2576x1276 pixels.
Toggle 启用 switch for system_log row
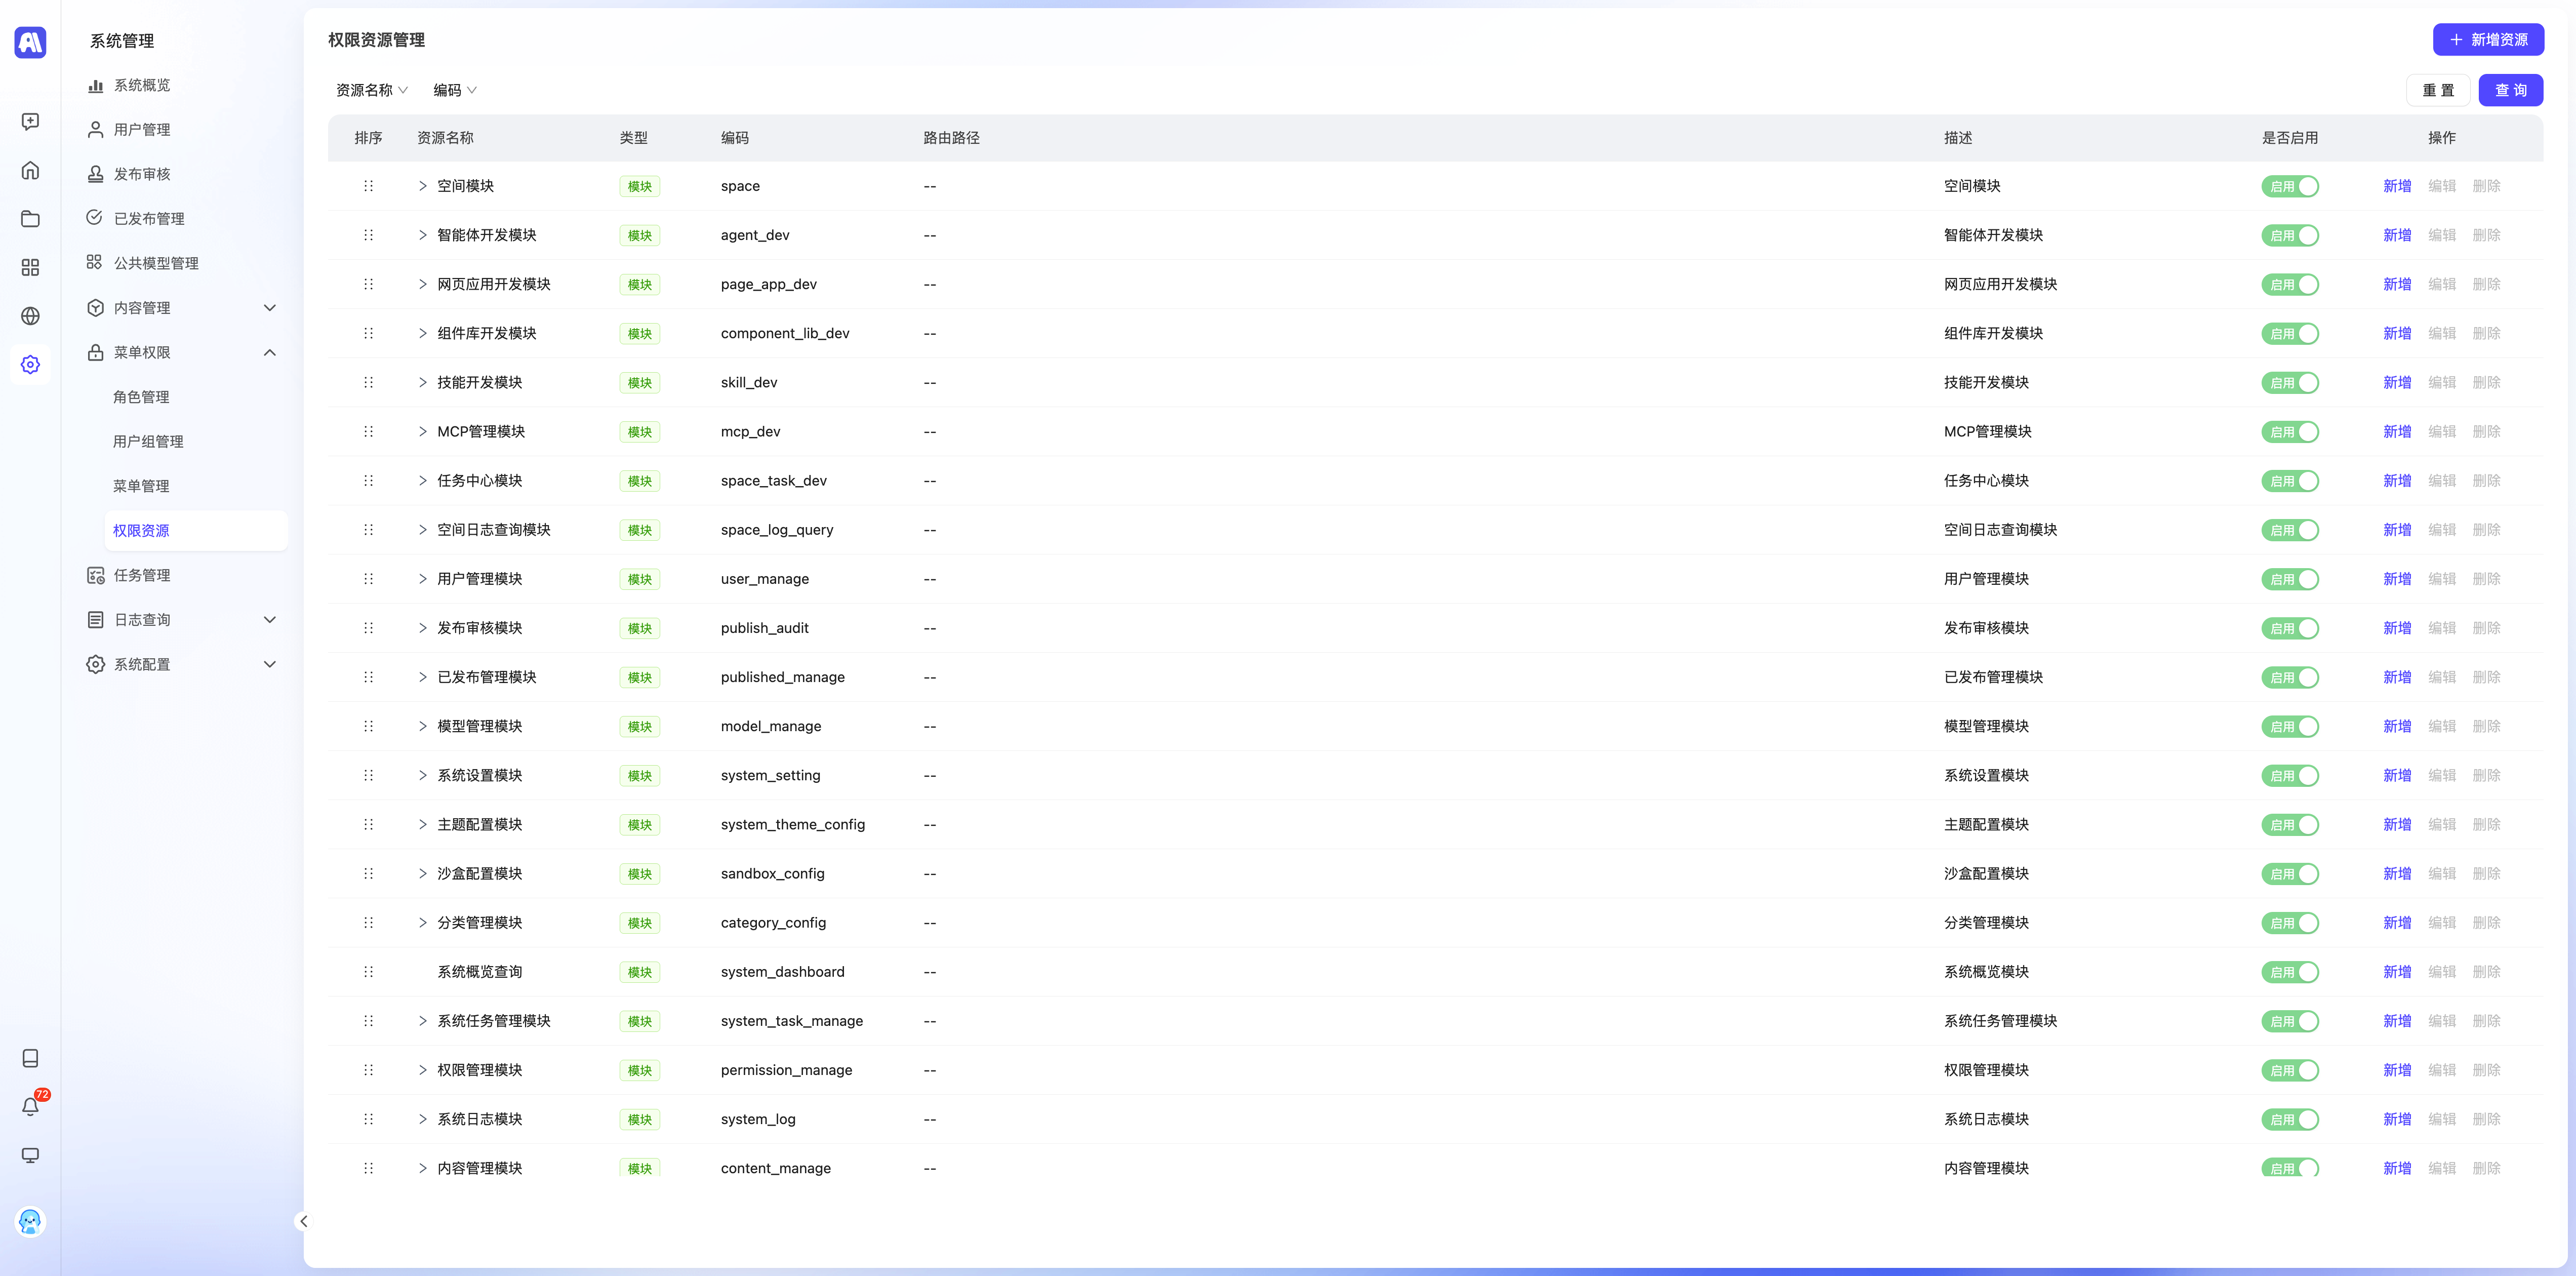(2289, 1120)
